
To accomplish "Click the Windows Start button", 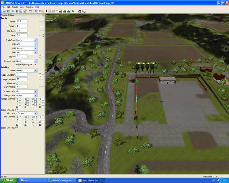I will click(x=9, y=180).
